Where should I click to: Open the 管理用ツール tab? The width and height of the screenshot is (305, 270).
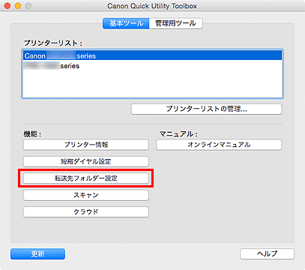pyautogui.click(x=175, y=23)
